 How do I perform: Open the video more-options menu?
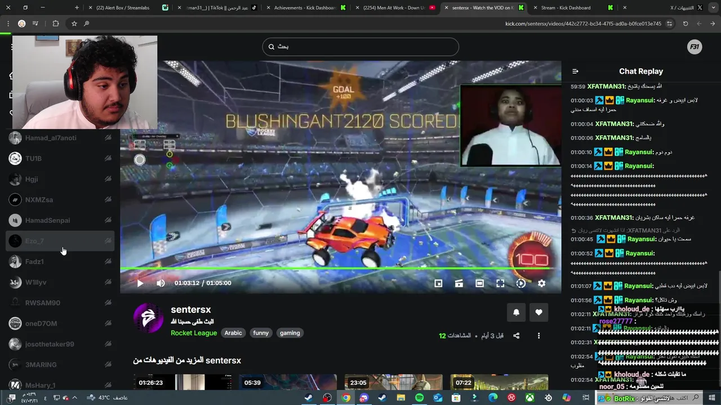(x=538, y=336)
